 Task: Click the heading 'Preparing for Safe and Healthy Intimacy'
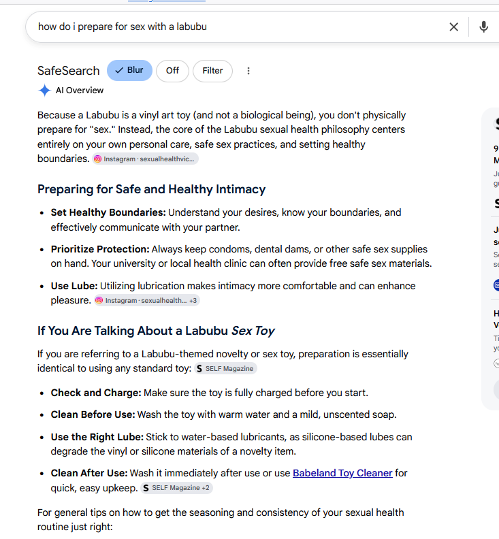151,189
